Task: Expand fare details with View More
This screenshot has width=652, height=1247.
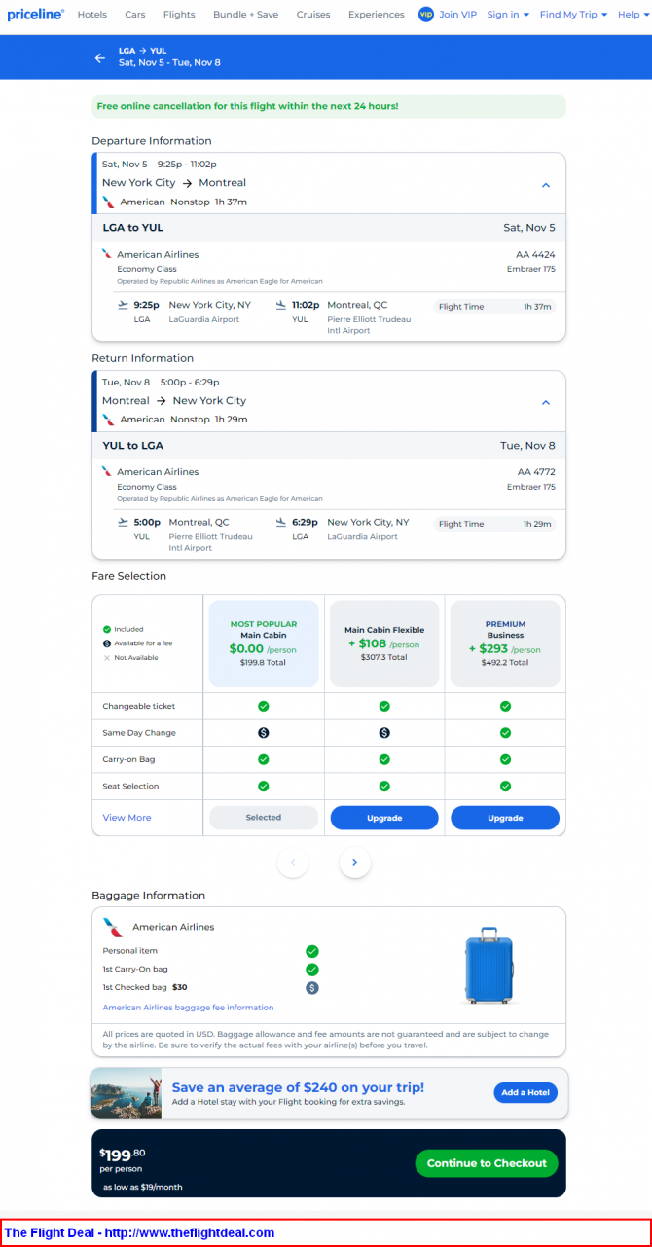Action: [x=127, y=818]
